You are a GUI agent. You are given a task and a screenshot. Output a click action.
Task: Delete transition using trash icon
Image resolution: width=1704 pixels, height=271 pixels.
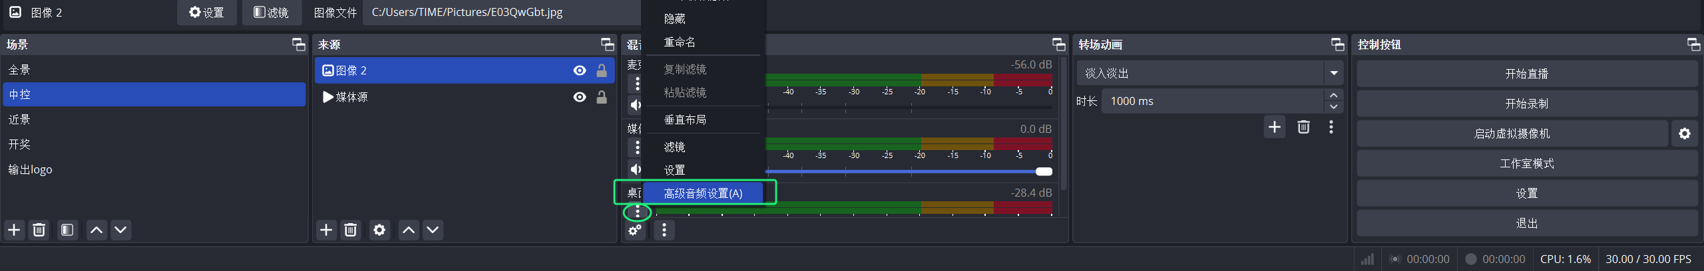[1303, 127]
